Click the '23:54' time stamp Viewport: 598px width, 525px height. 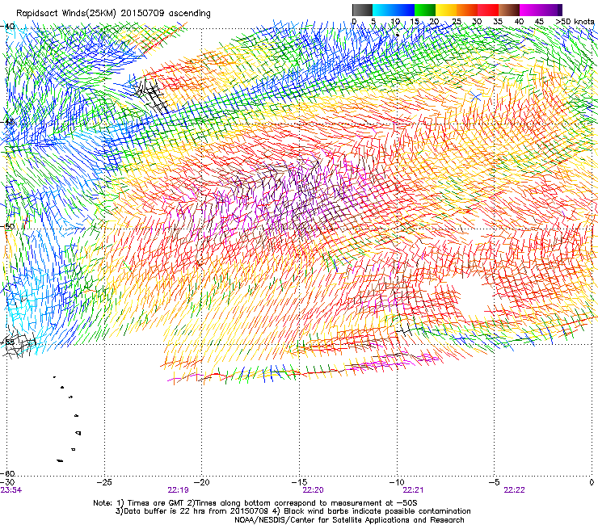(11, 490)
